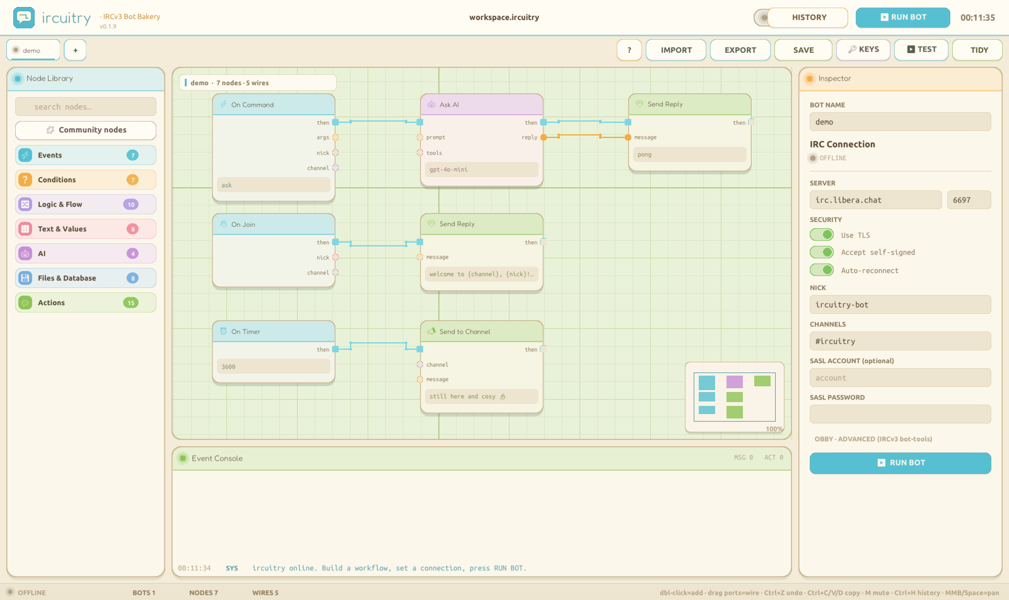This screenshot has width=1009, height=600.
Task: Click RUN BOT in the Inspector
Action: pos(901,463)
